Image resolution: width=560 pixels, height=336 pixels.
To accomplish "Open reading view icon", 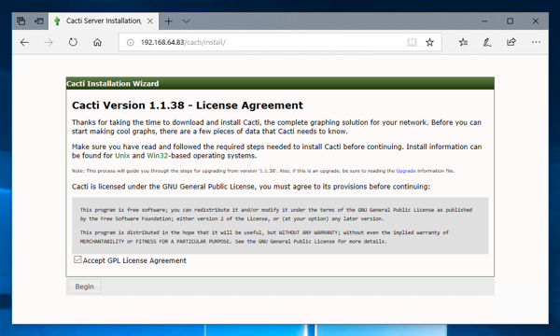I will click(412, 43).
